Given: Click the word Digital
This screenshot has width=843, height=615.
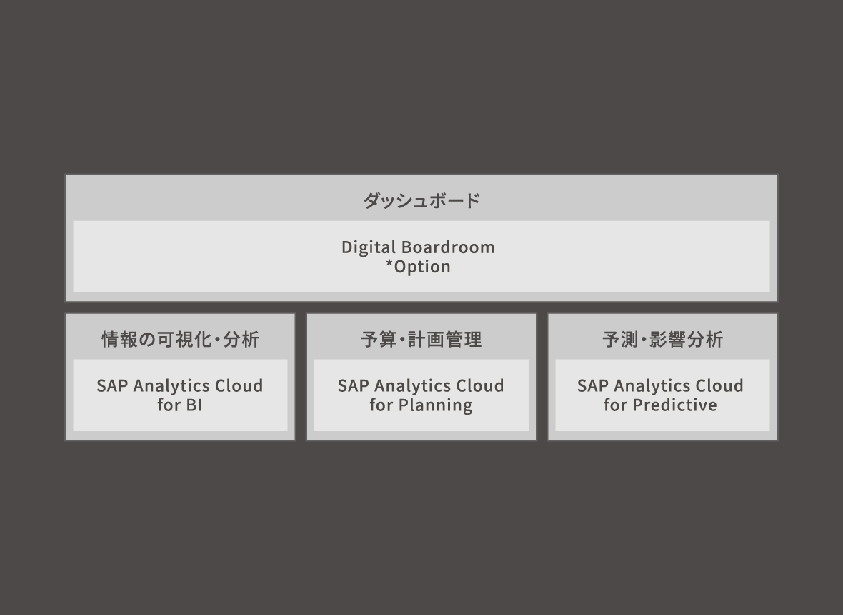Looking at the screenshot, I should click(x=368, y=247).
